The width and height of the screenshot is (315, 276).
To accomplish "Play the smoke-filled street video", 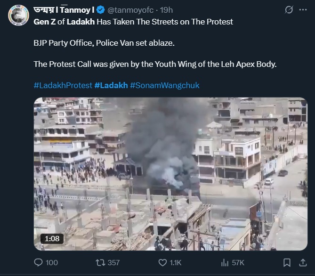I will point(170,174).
